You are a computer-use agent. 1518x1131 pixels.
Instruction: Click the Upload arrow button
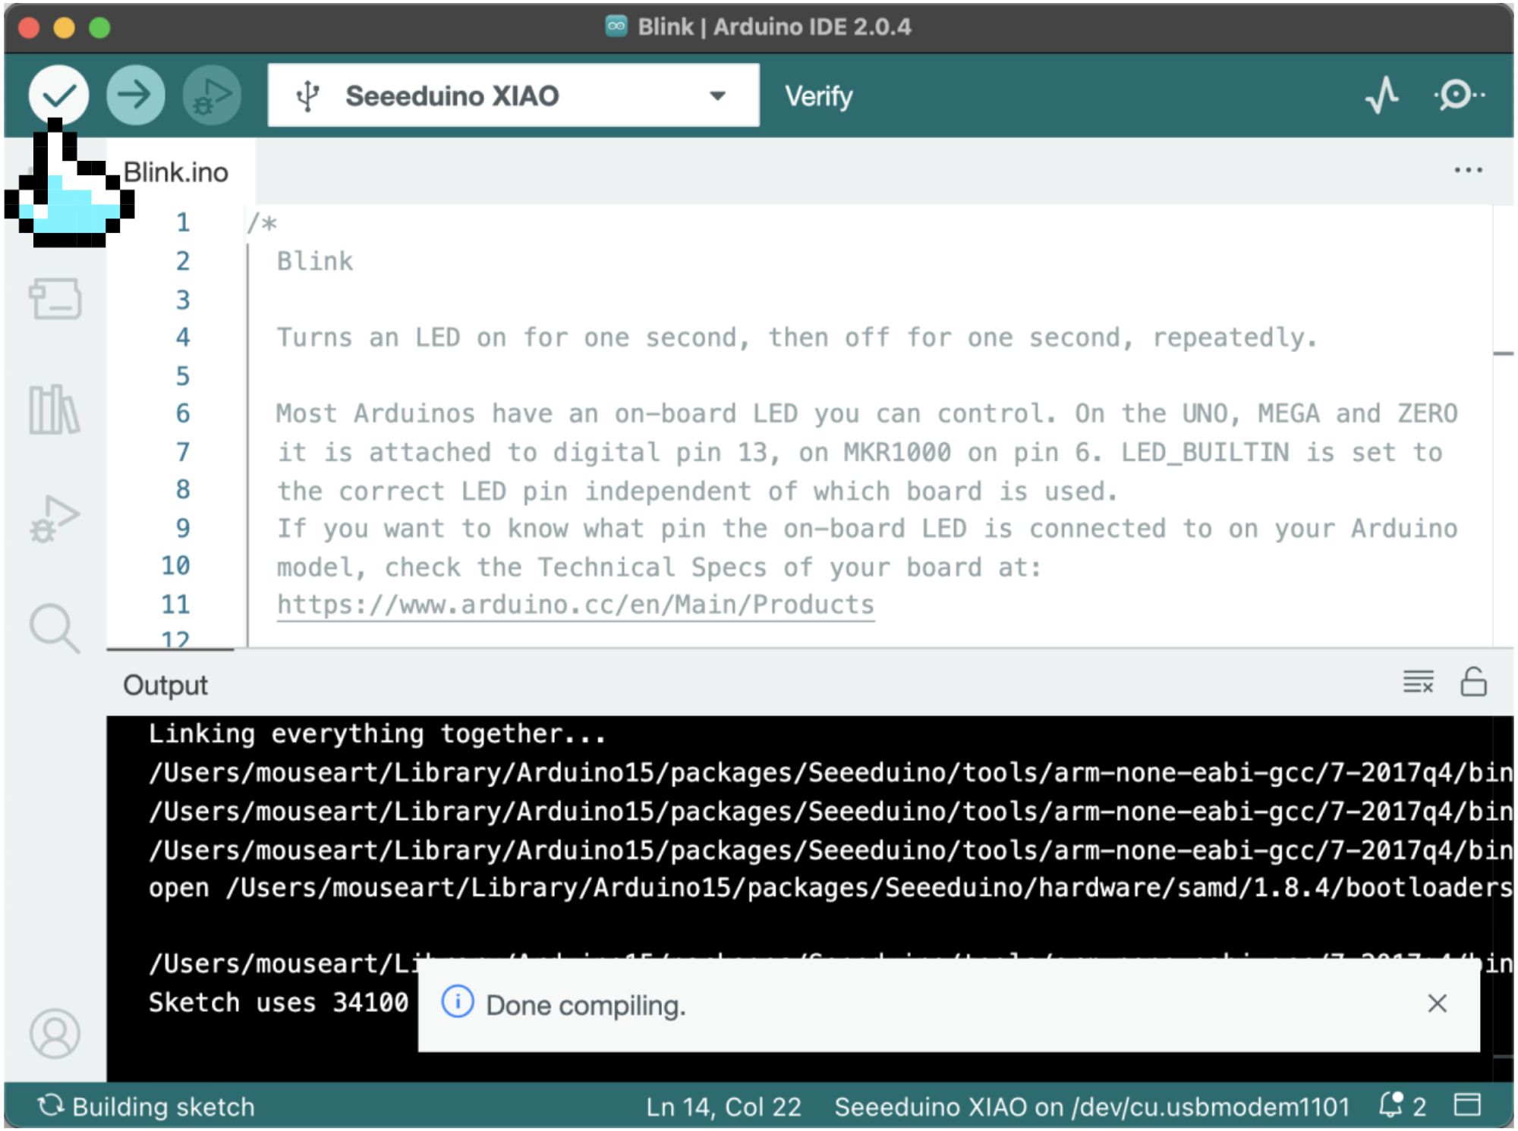136,95
